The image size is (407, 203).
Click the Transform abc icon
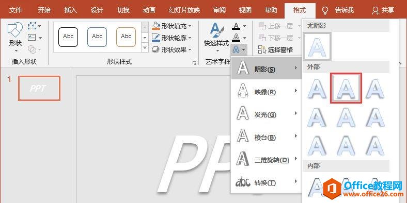243,182
